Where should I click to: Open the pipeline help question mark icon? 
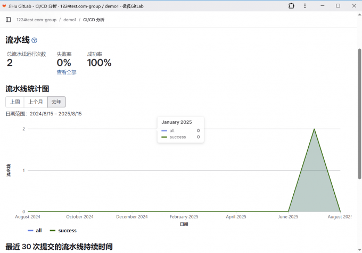click(x=35, y=40)
